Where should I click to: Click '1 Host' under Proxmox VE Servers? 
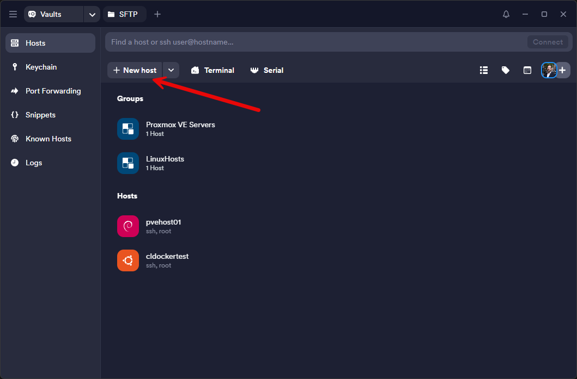[x=155, y=134]
